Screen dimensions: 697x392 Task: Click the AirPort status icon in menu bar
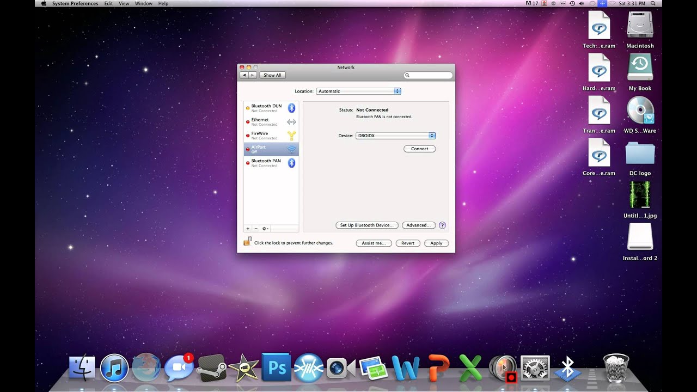click(x=612, y=3)
